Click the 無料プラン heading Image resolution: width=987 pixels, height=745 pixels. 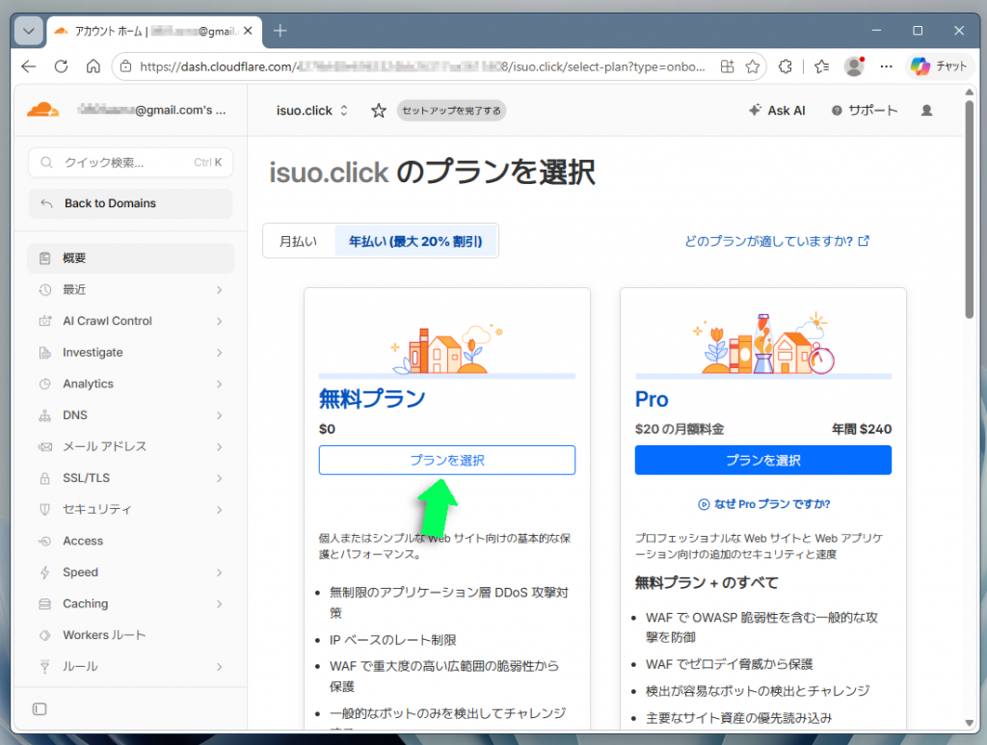pos(372,398)
